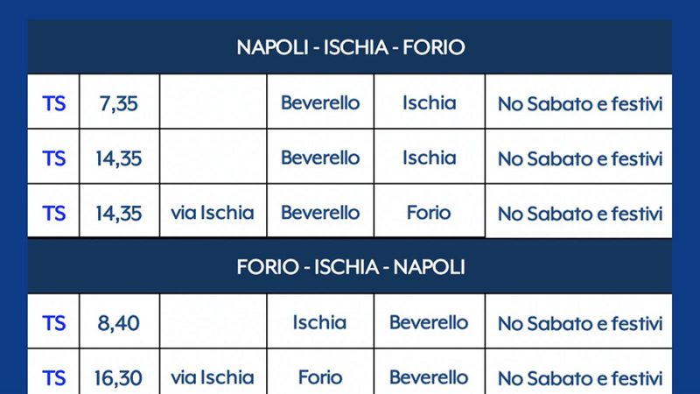The width and height of the screenshot is (700, 394).
Task: Select the 8,40 departure time cell
Action: tap(118, 323)
